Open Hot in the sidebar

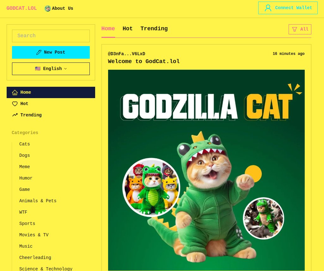click(51, 104)
